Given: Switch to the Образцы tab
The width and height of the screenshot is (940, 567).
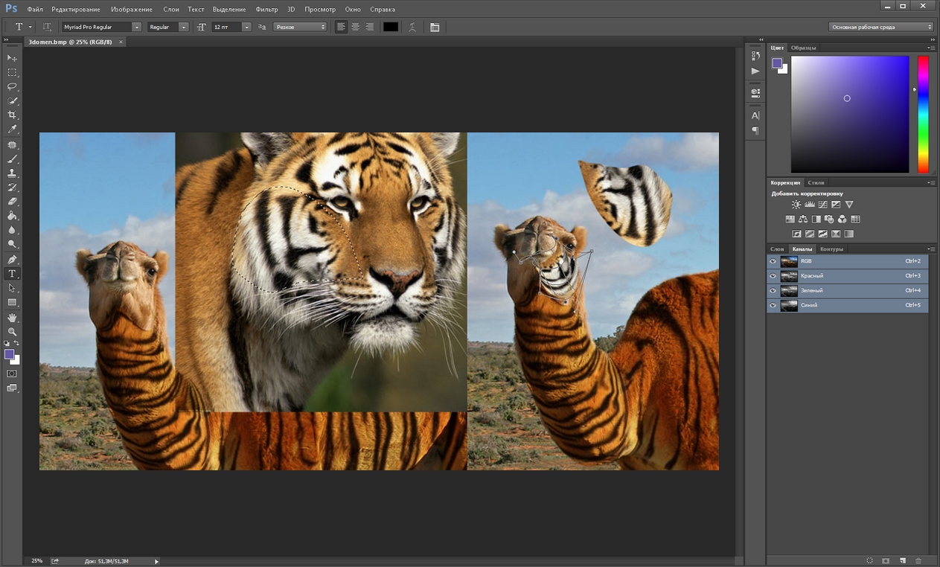Looking at the screenshot, I should (x=803, y=48).
